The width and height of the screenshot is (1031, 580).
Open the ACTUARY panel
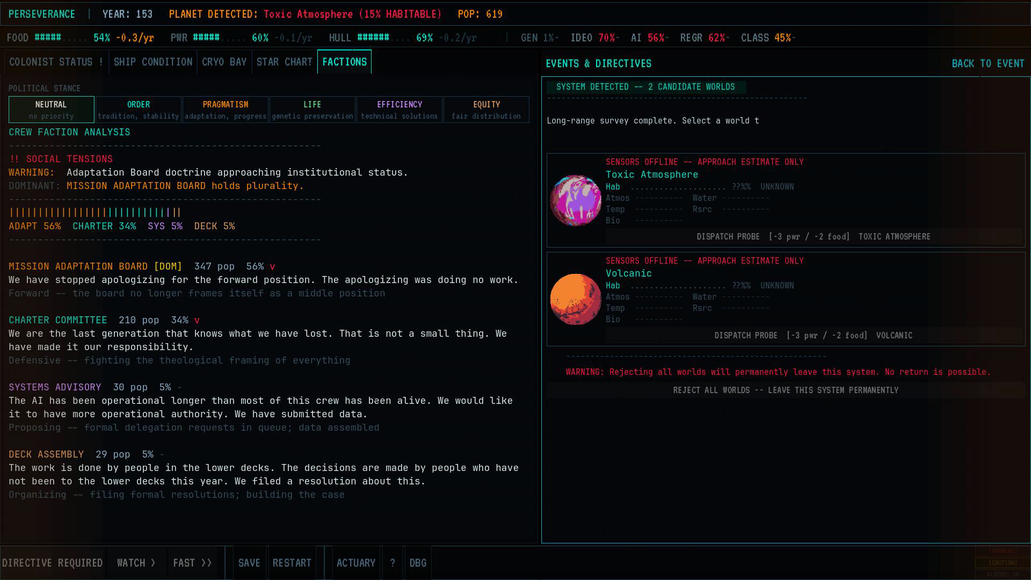(356, 563)
